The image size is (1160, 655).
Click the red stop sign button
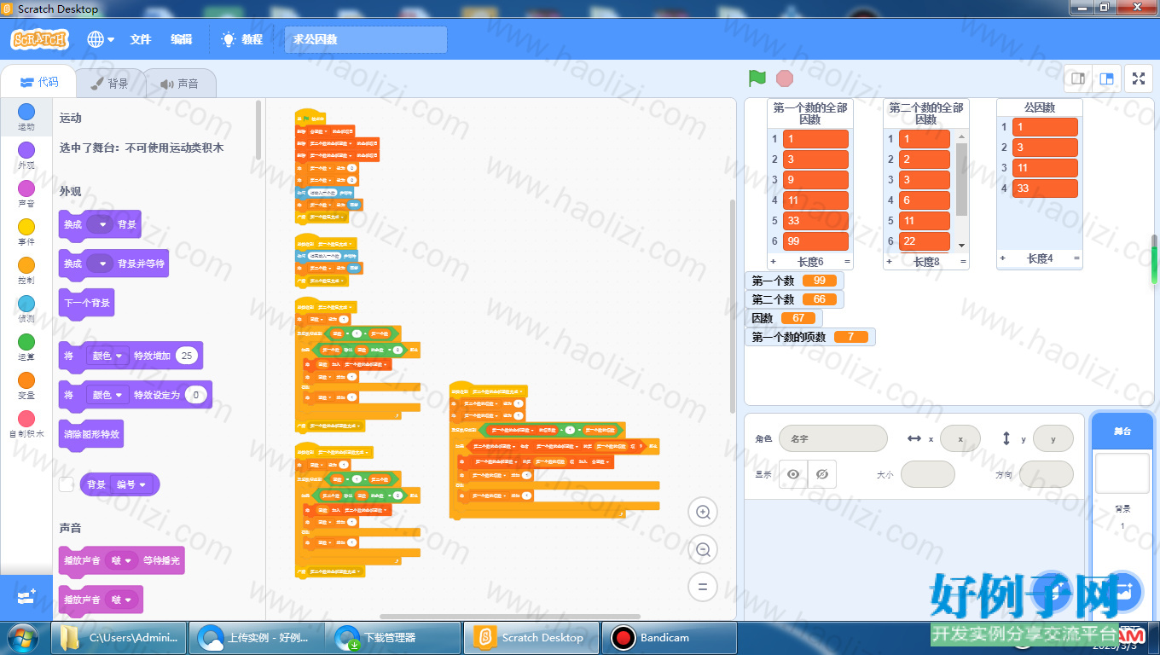tap(785, 78)
